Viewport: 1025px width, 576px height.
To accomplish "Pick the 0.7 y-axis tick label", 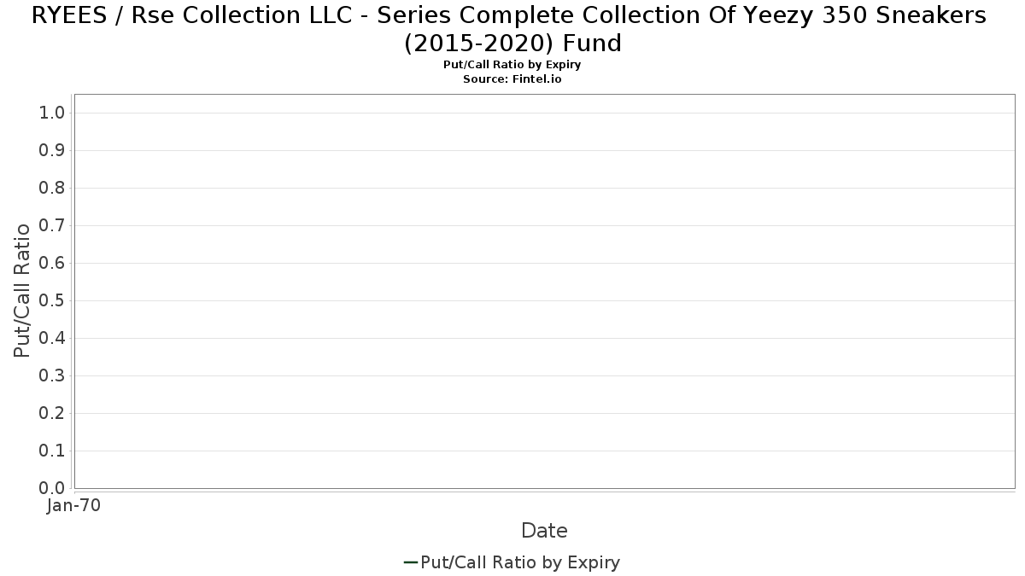I will [x=52, y=225].
